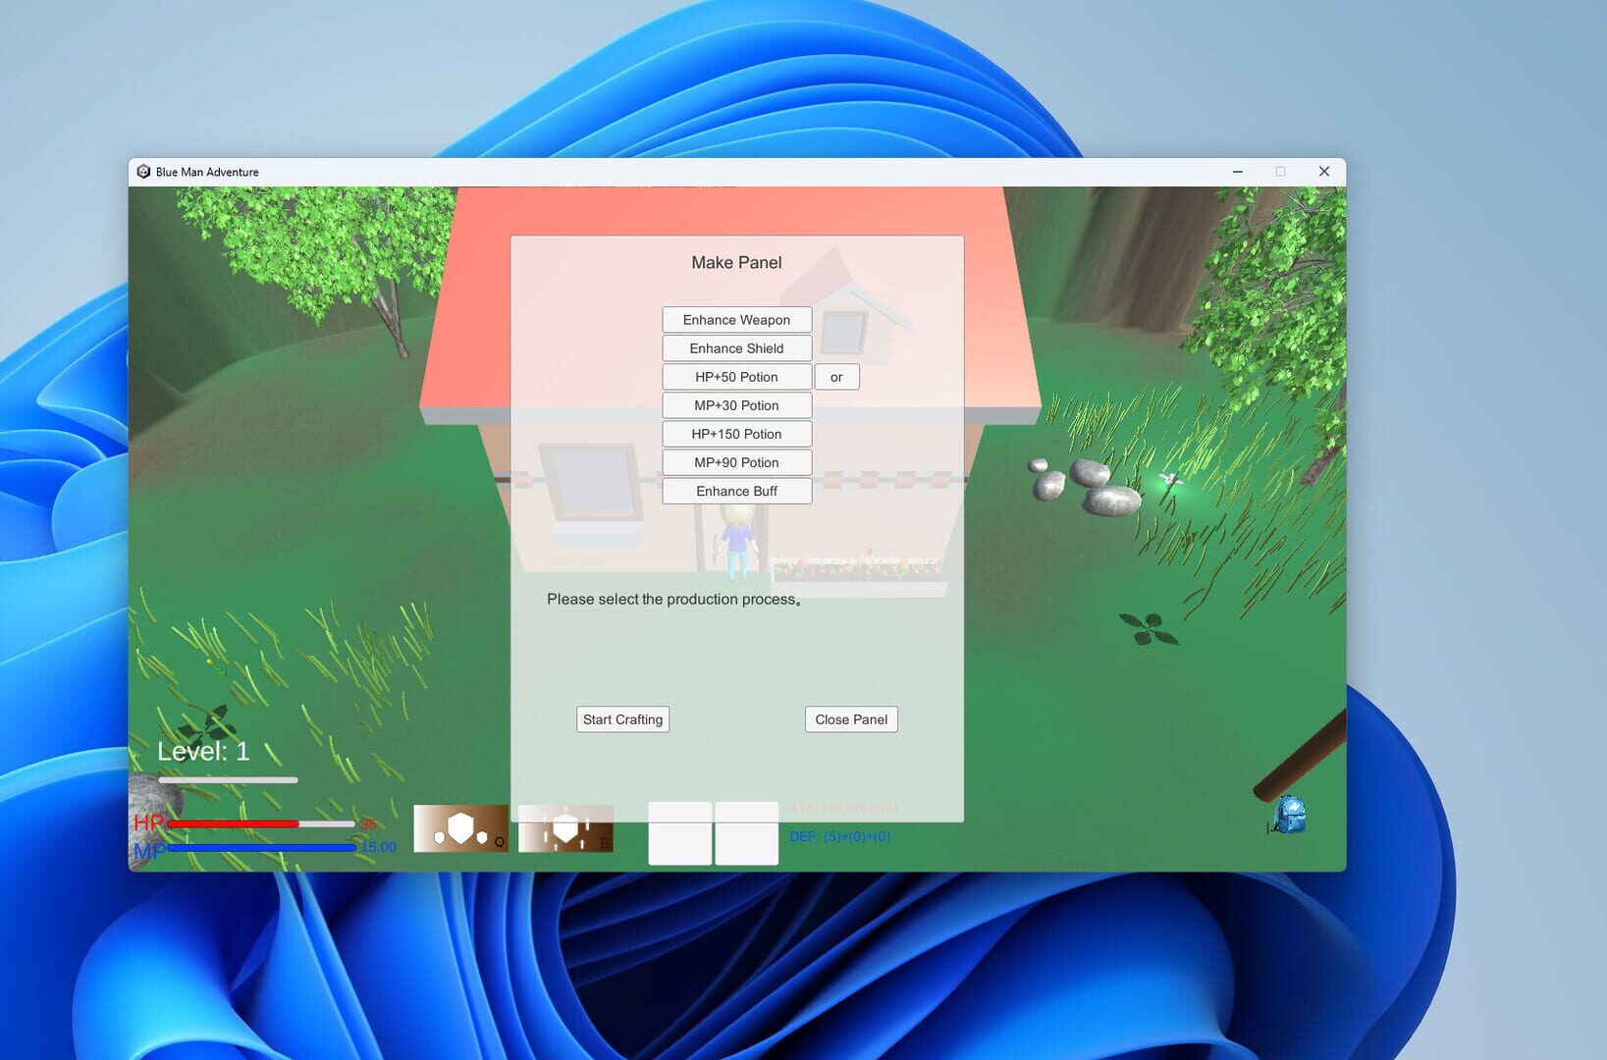Viewport: 1607px width, 1060px height.
Task: Click 'Please select the production process' message
Action: point(673,599)
